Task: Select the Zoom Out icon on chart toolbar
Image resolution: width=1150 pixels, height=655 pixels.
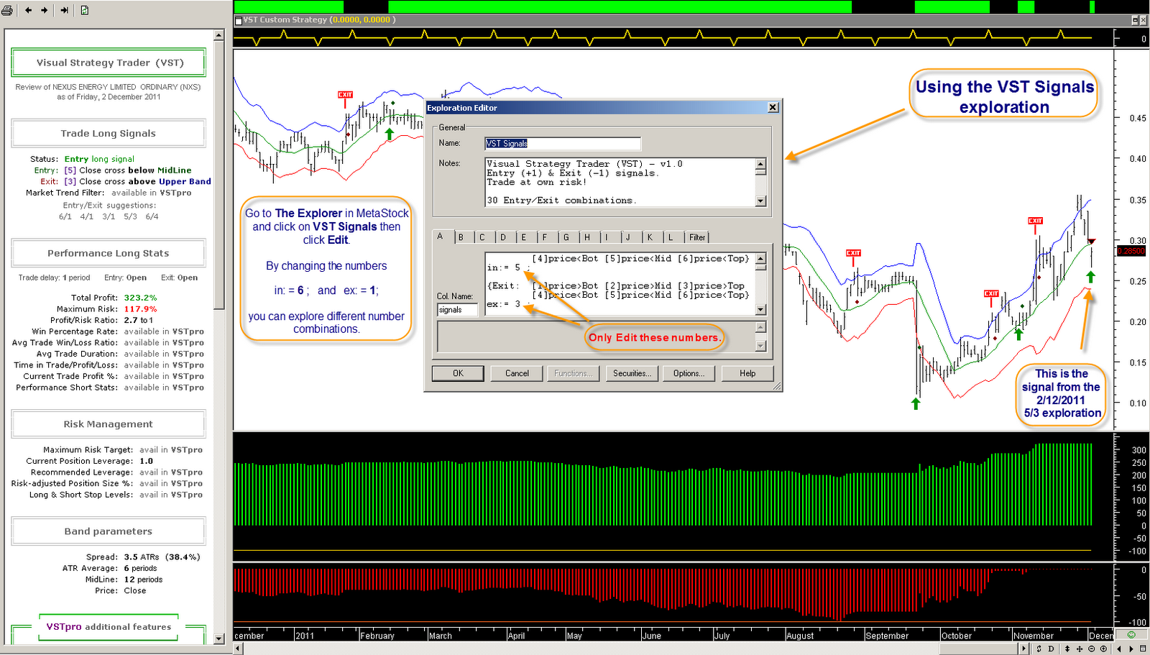Action: tap(1092, 648)
